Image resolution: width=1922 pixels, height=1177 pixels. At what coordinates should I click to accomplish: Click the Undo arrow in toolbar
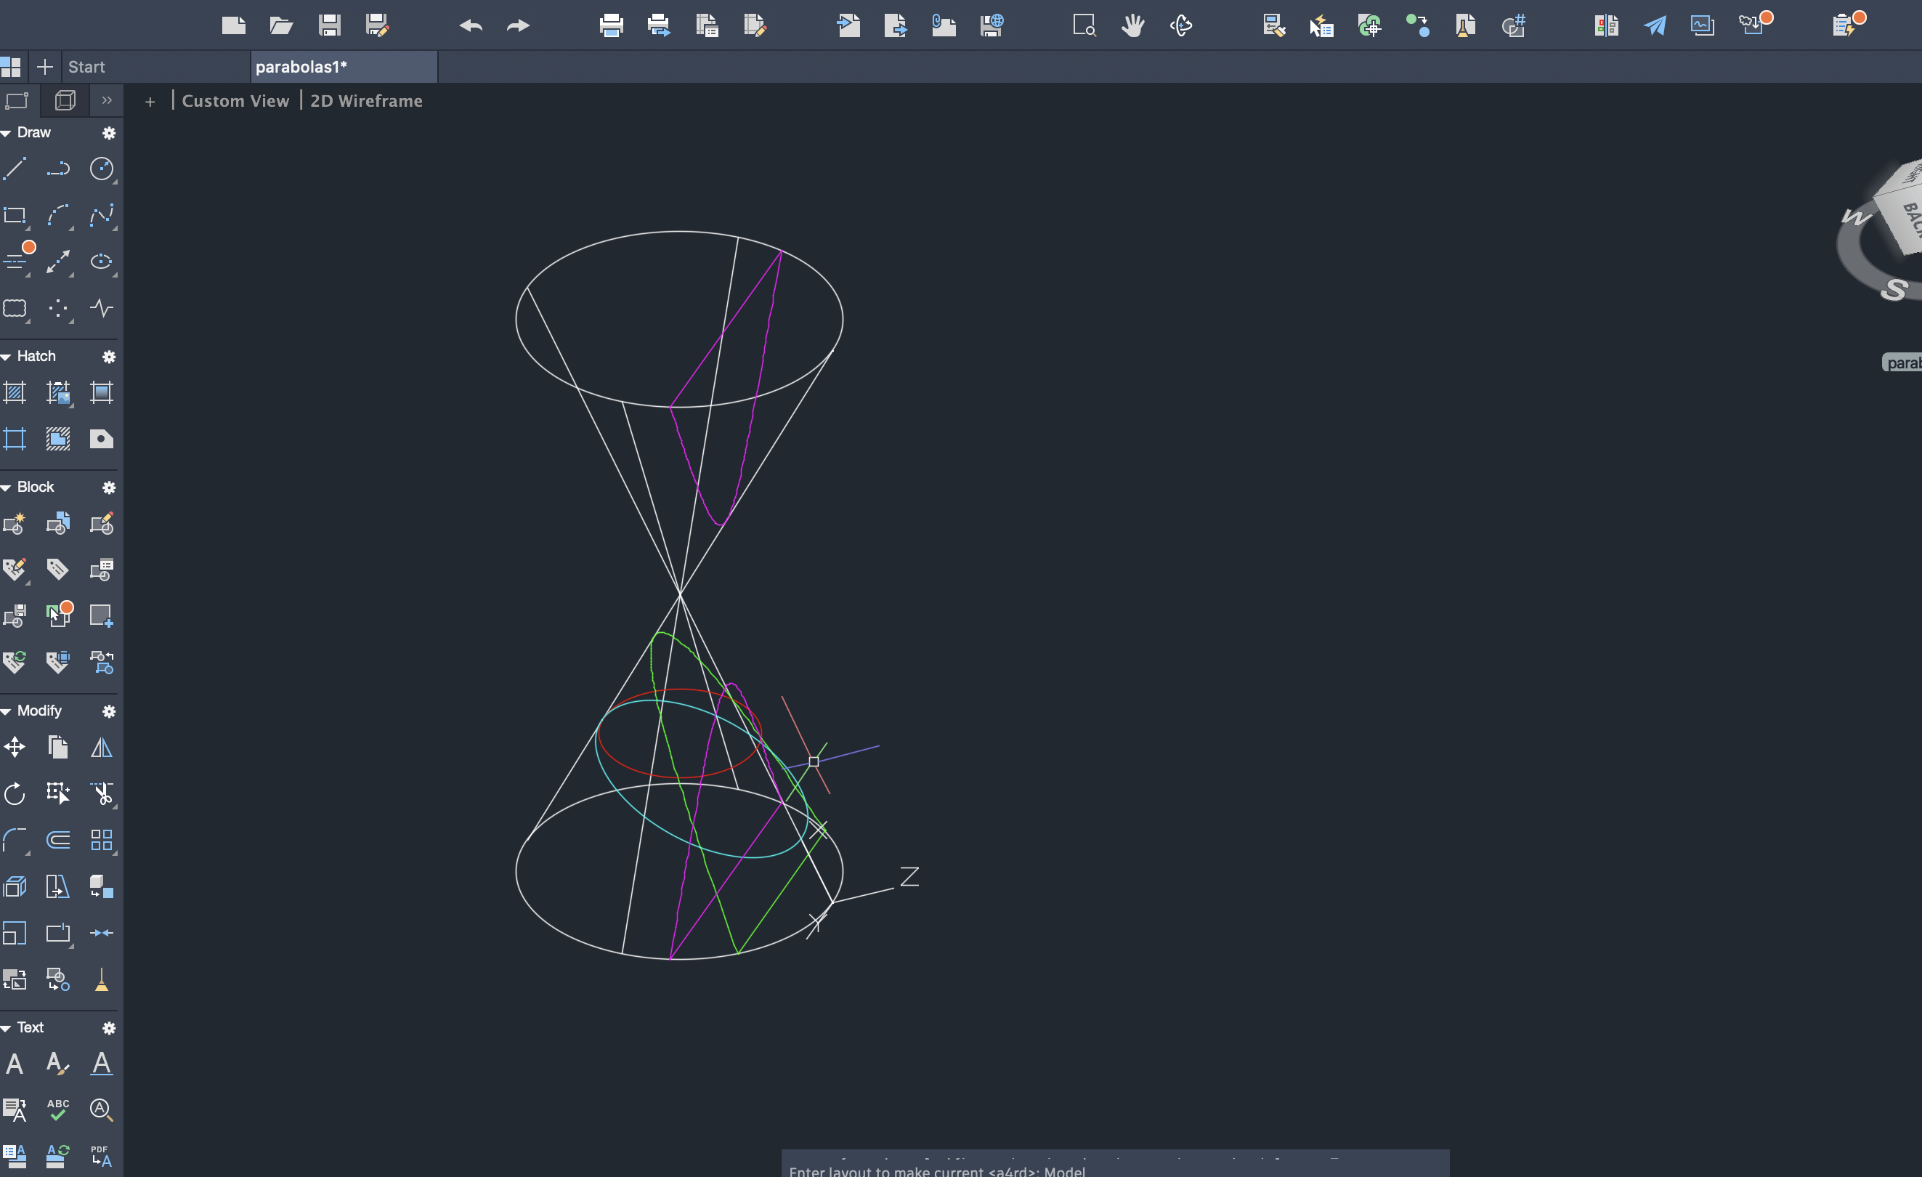point(471,25)
